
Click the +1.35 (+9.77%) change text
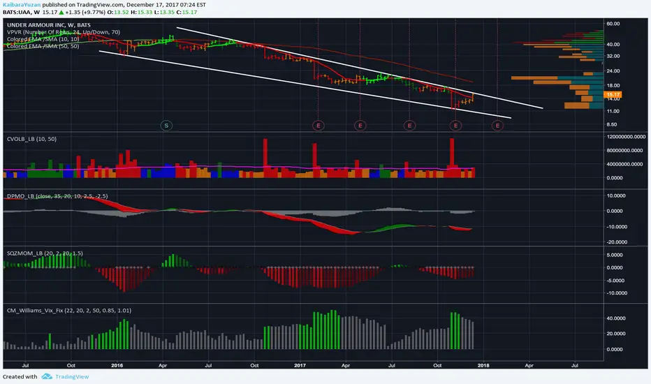[x=85, y=13]
